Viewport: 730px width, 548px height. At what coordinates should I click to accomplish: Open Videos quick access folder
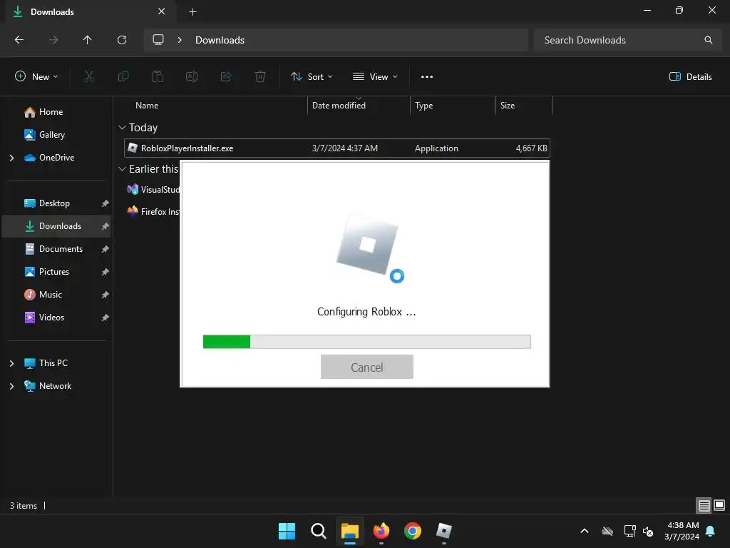tap(51, 318)
